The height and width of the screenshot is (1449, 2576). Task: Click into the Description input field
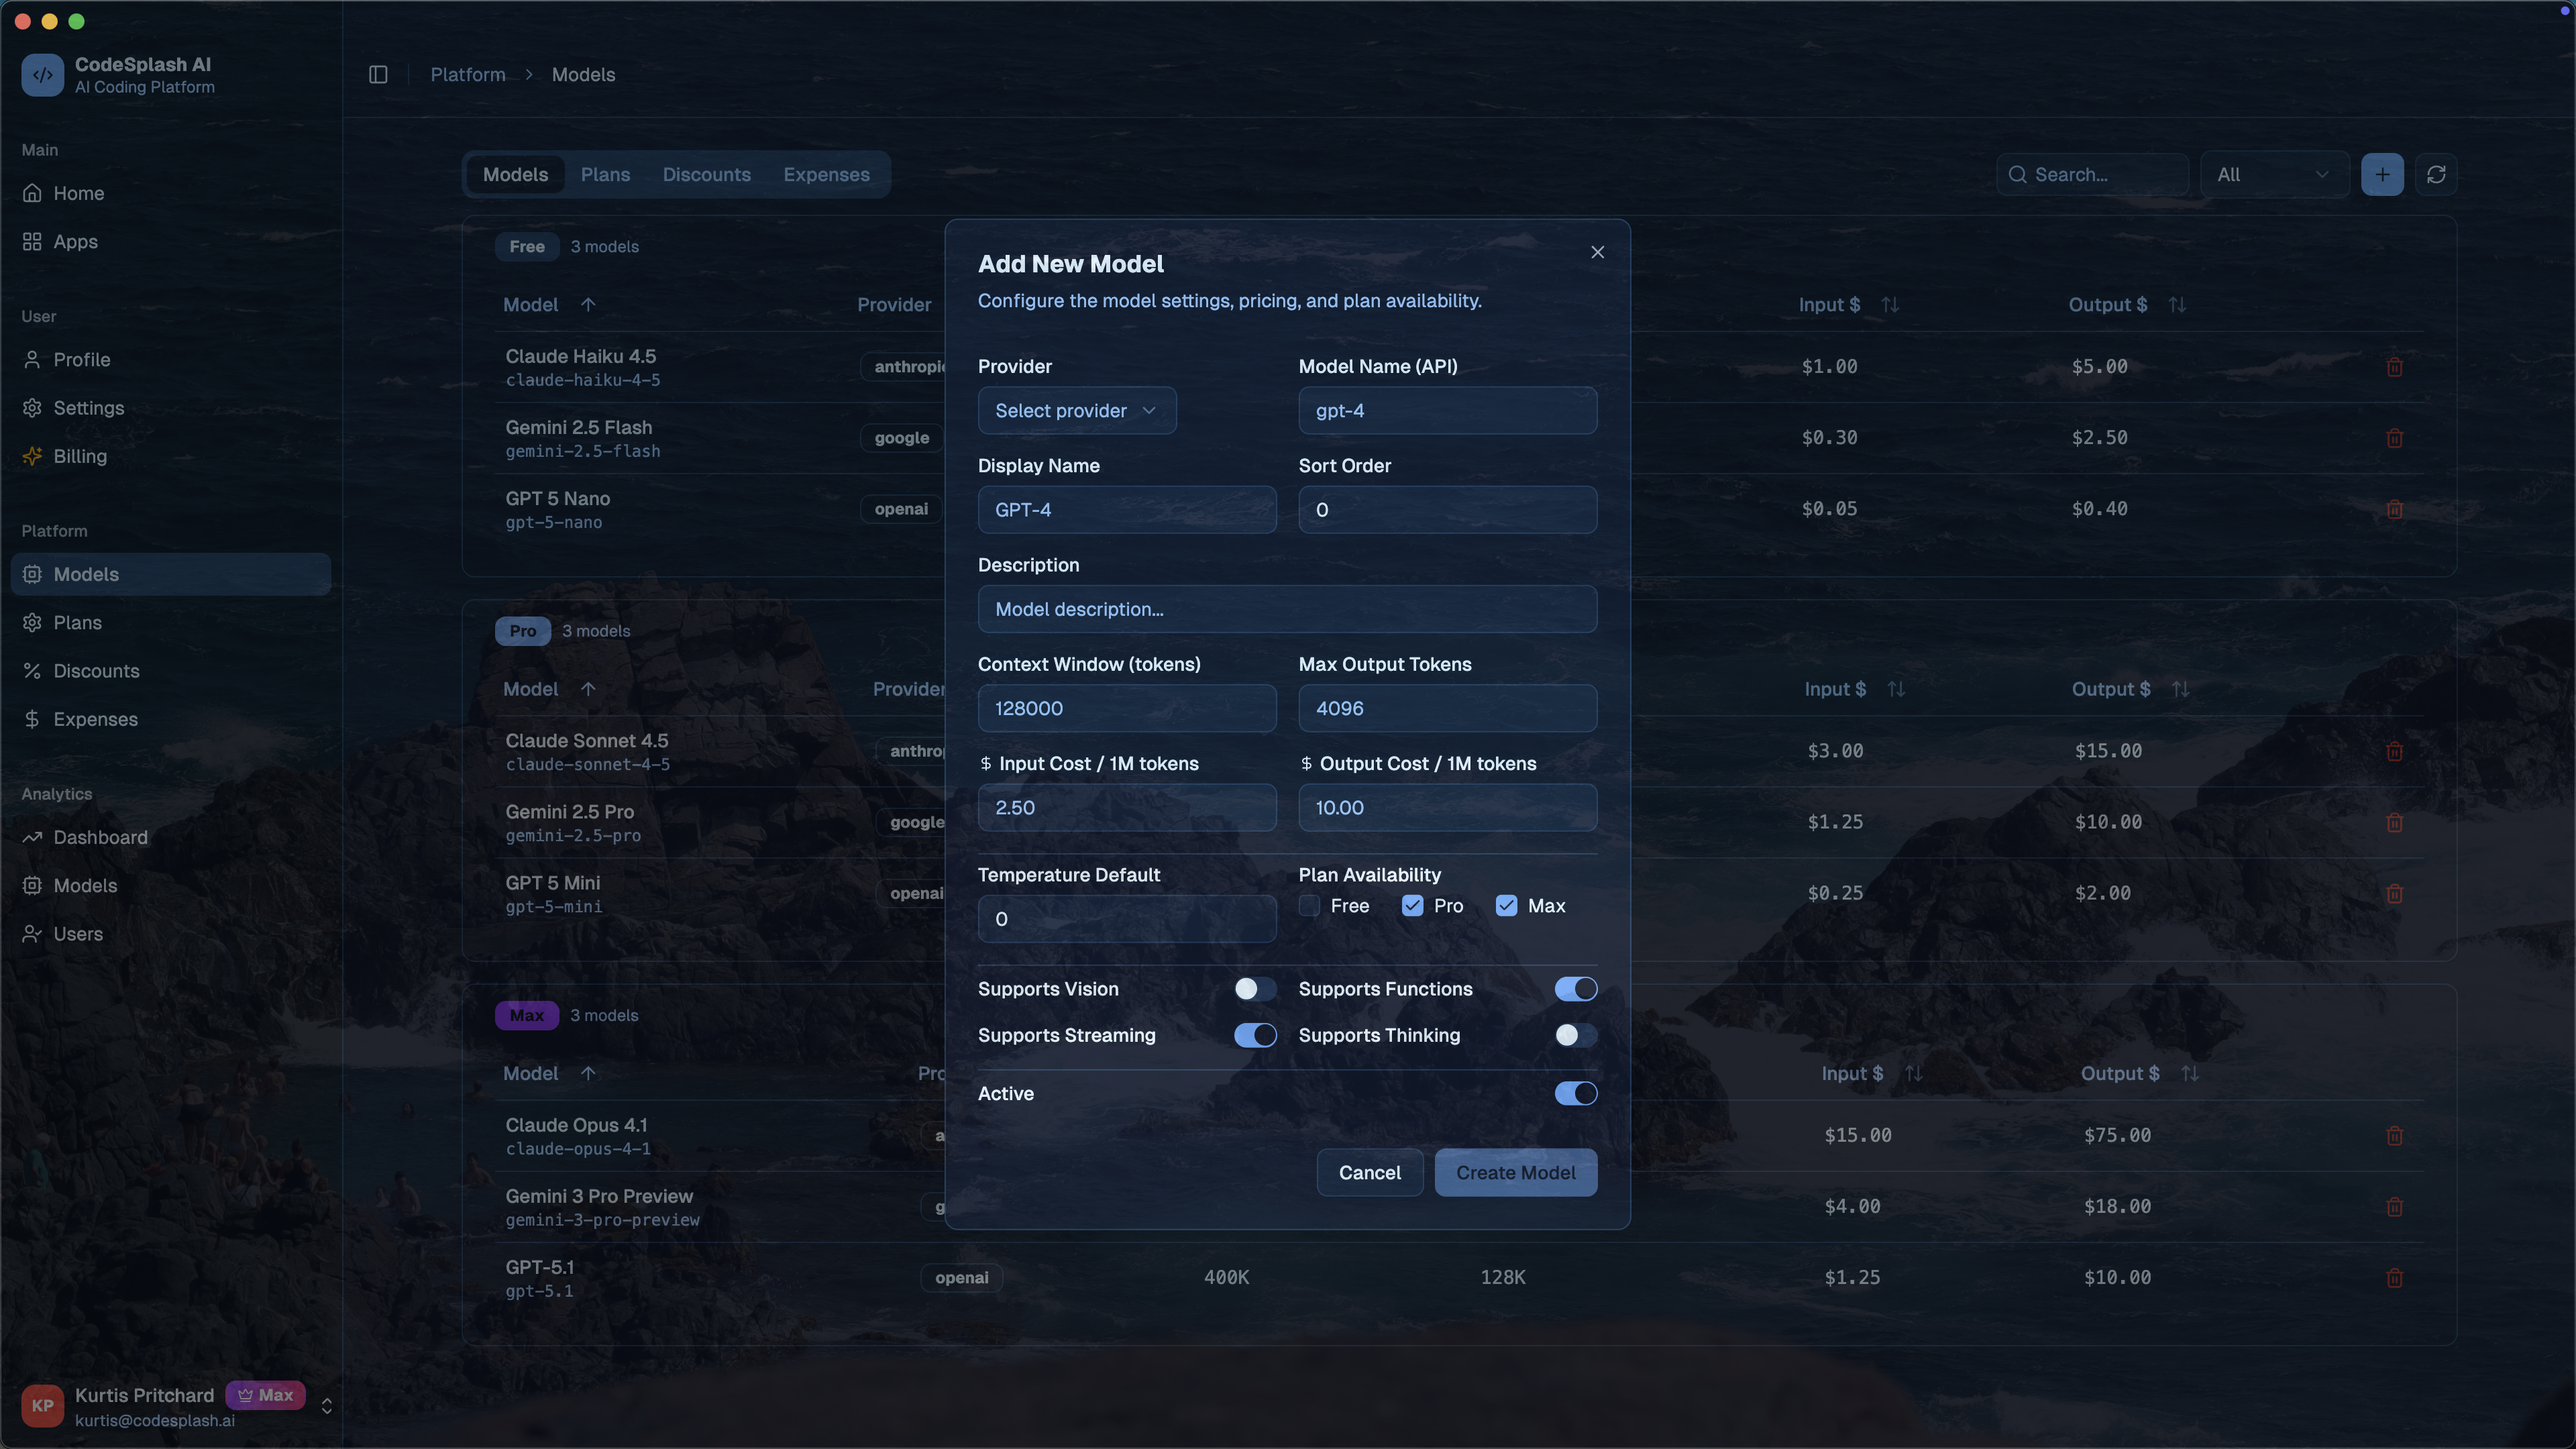[x=1286, y=609]
